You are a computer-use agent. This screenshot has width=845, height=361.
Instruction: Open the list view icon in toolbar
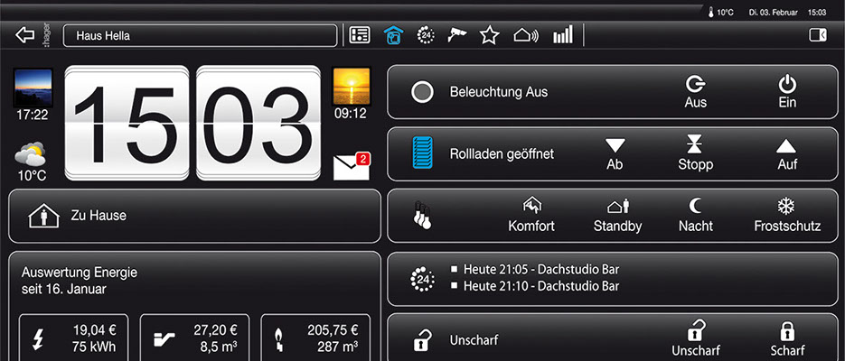tap(360, 36)
